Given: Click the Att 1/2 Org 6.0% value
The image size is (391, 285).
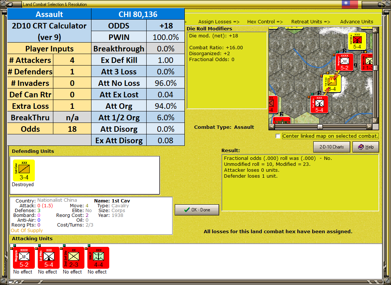Looking at the screenshot, I should coord(166,117).
